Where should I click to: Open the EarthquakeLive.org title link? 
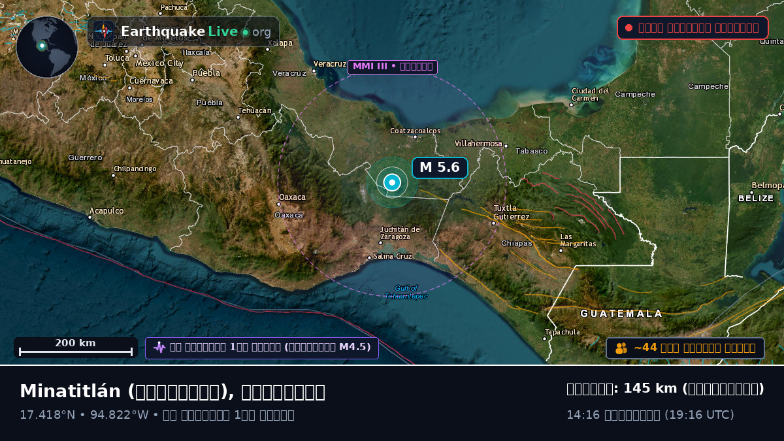click(x=196, y=32)
